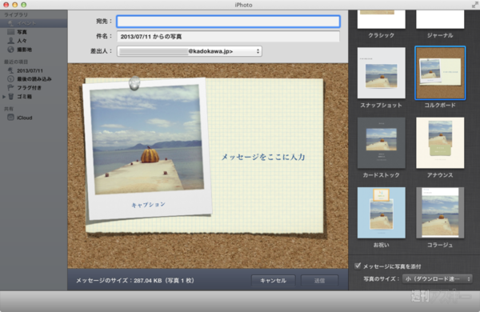Click the Recent items (最近の項目) heading

click(16, 62)
